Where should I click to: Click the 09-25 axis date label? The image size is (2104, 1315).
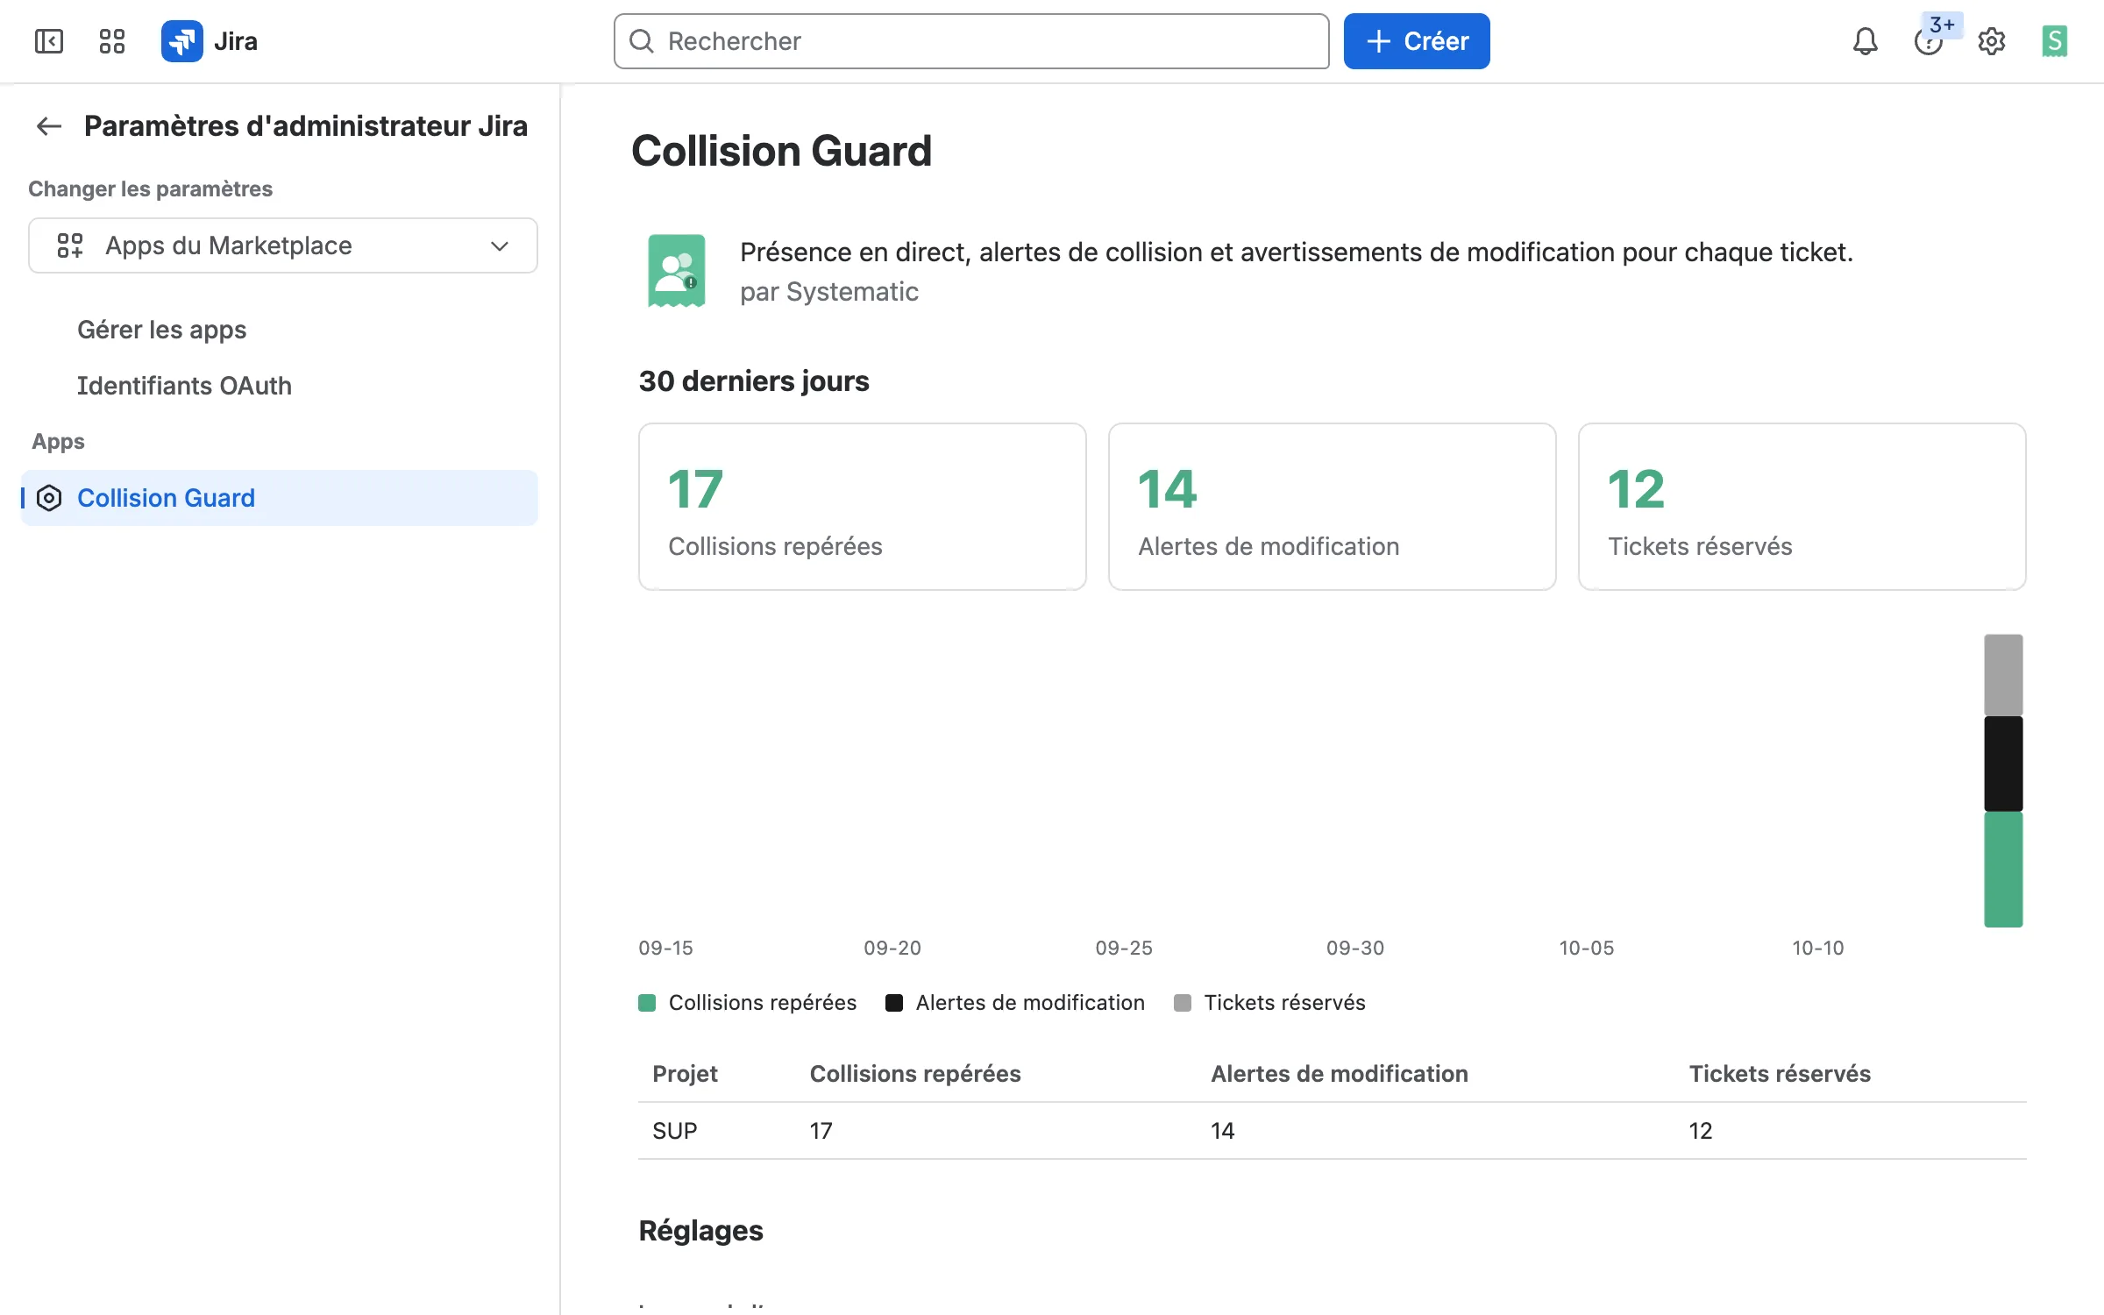(1124, 948)
